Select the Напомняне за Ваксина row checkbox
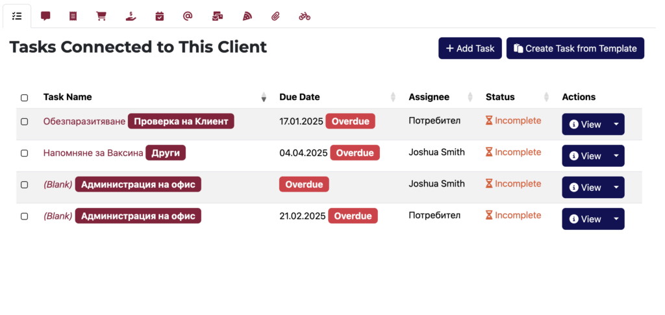This screenshot has width=665, height=315. (x=25, y=153)
